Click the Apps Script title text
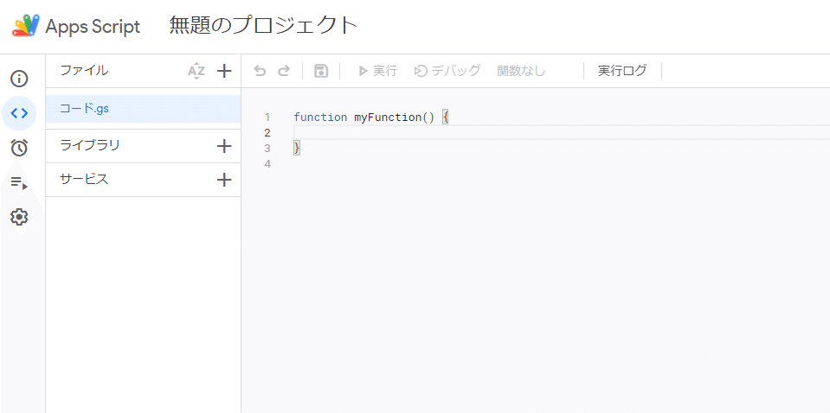Screen dimensions: 830x413 tap(93, 27)
